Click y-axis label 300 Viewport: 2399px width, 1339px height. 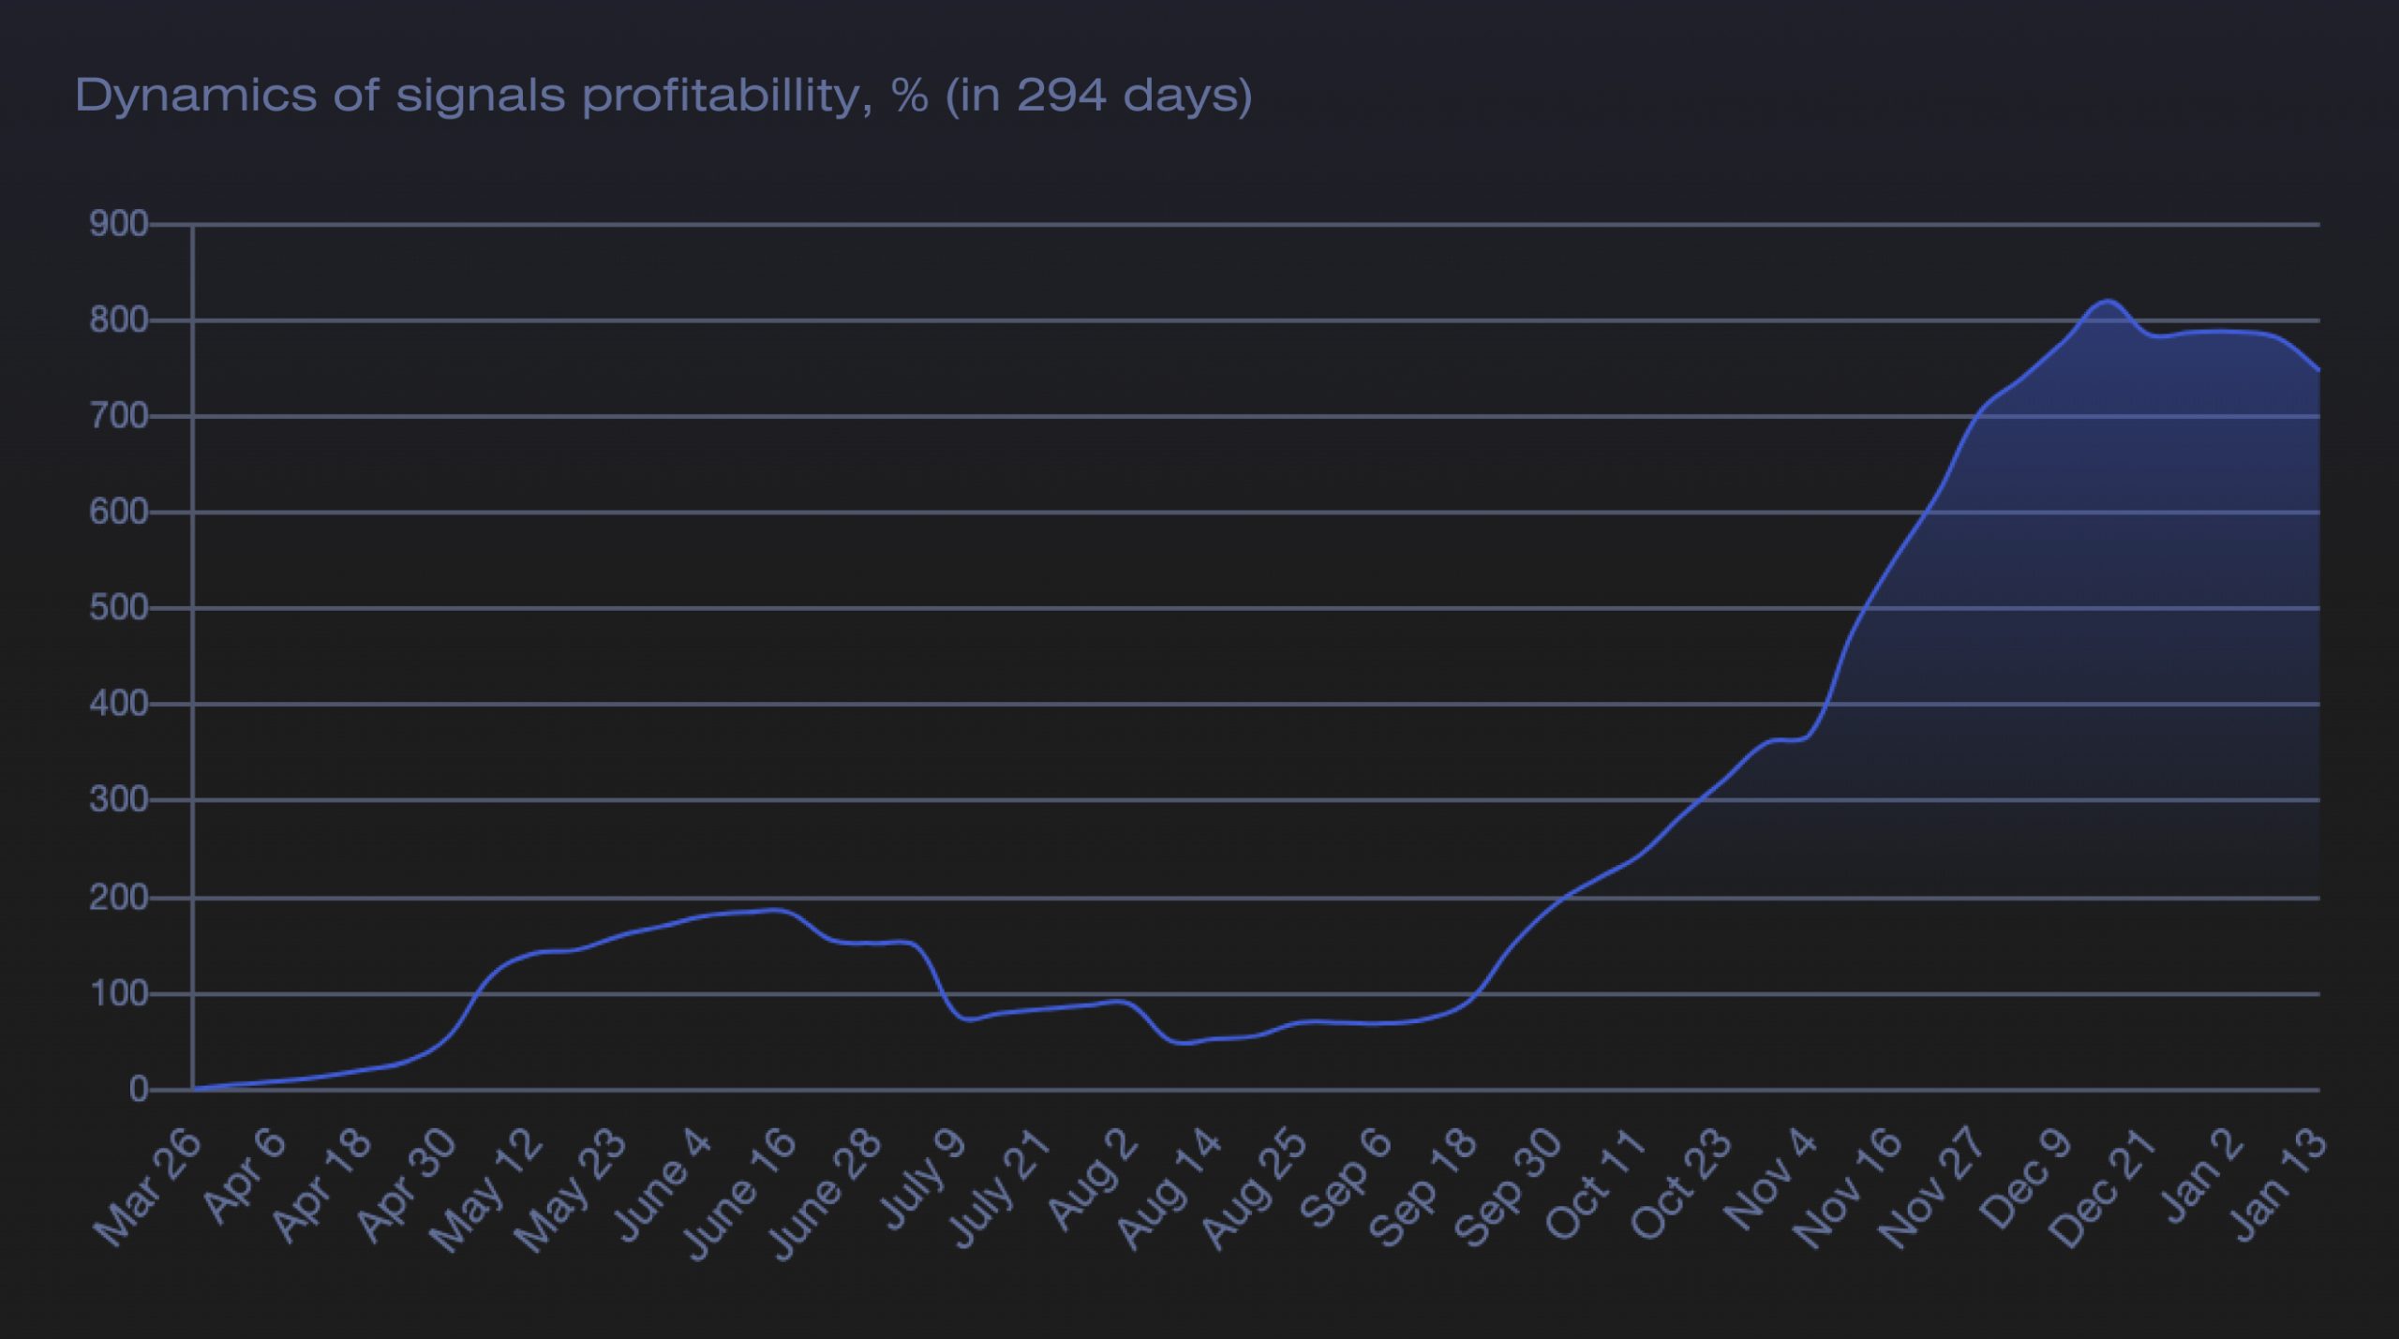(118, 799)
